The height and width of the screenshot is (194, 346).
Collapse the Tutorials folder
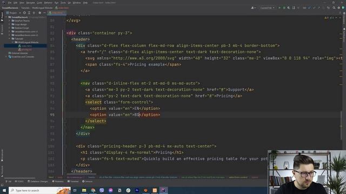pyautogui.click(x=10, y=39)
